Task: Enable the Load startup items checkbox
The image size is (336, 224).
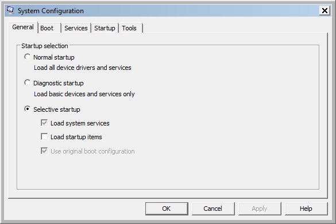Action: (x=44, y=136)
